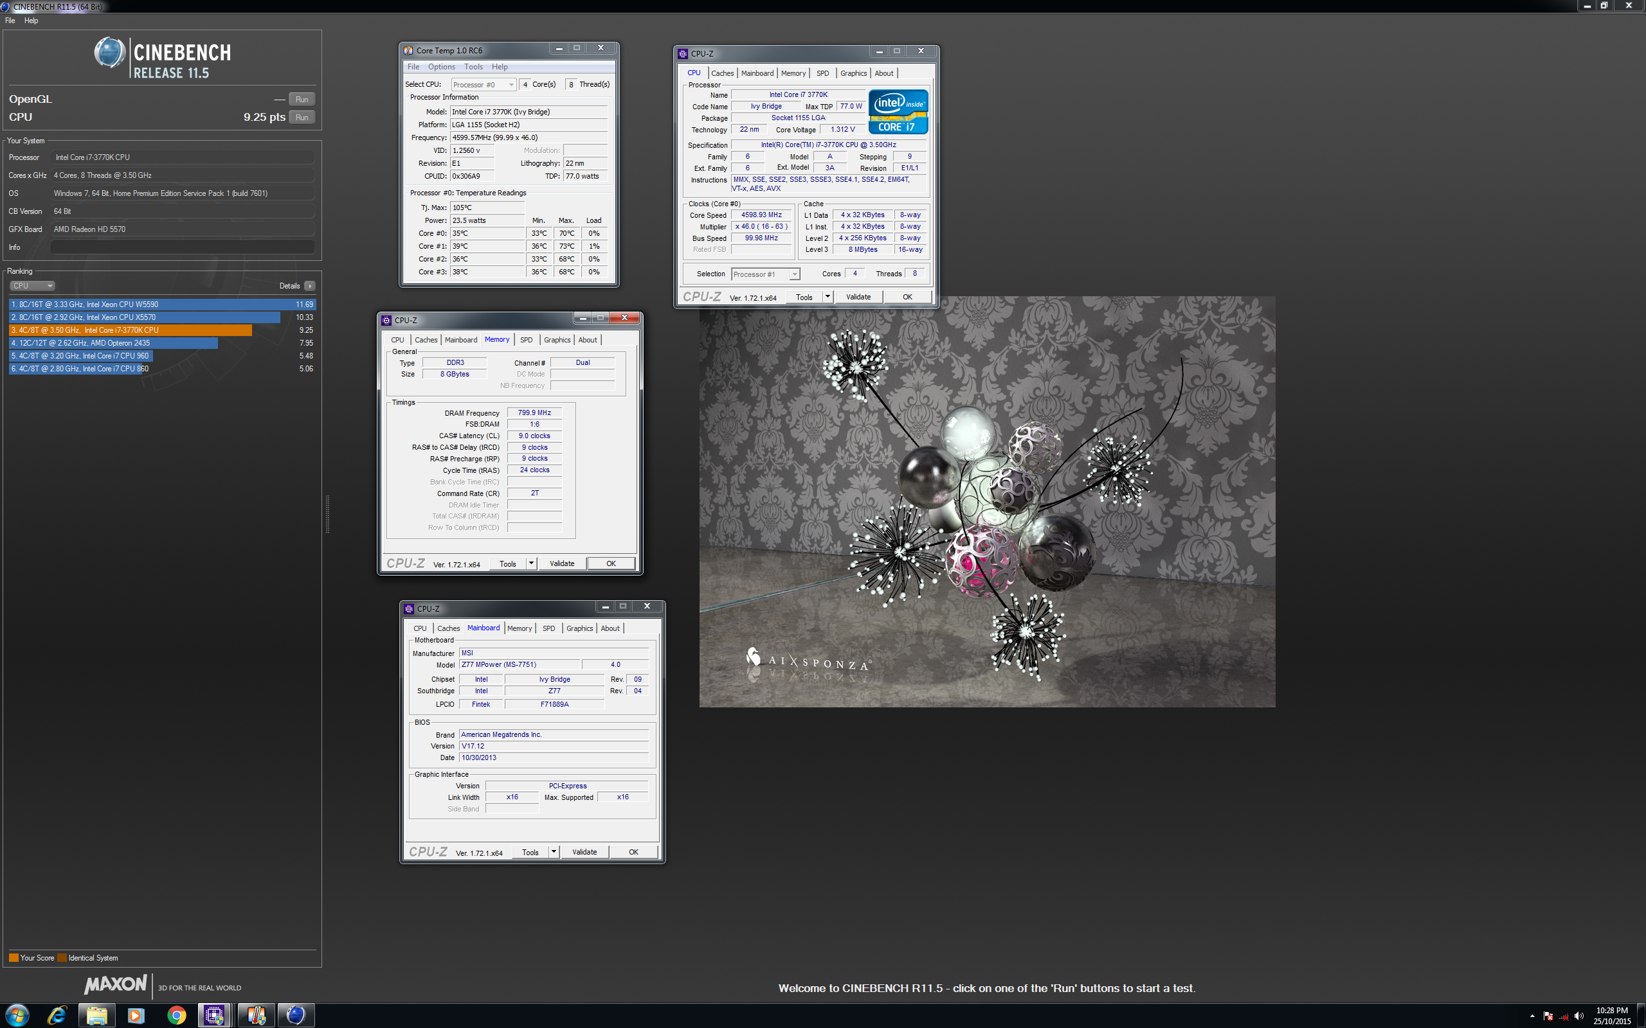Click the MAXON logo
Image resolution: width=1646 pixels, height=1028 pixels.
(116, 984)
